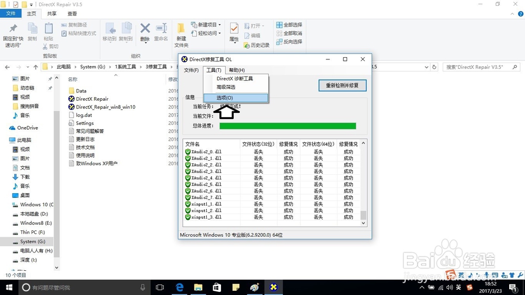Click the System (G:) breadcrumb segment
Viewport: 525px width, 295px height.
93,67
